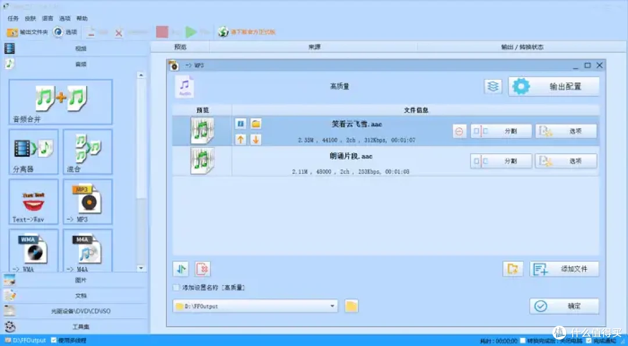Click the sidebar scrollbar down arrow

(141, 268)
